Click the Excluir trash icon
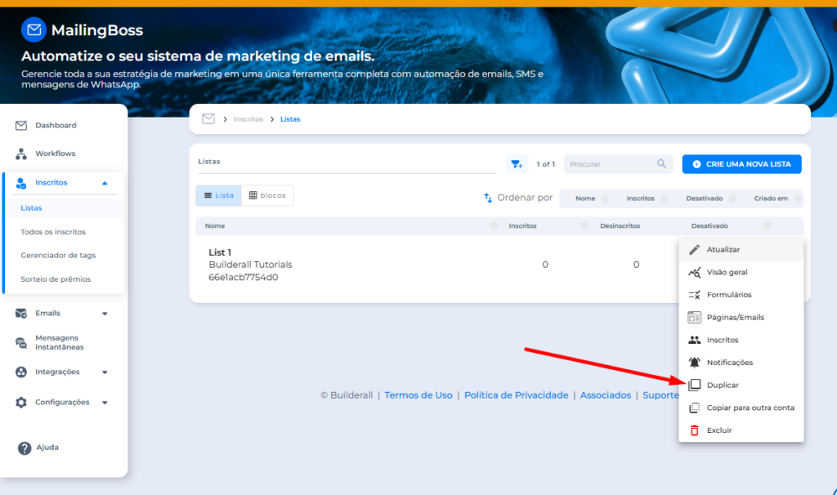 click(x=694, y=430)
